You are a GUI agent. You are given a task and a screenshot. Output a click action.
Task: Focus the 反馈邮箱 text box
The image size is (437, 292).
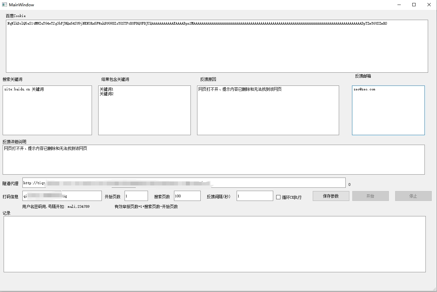[x=388, y=110]
